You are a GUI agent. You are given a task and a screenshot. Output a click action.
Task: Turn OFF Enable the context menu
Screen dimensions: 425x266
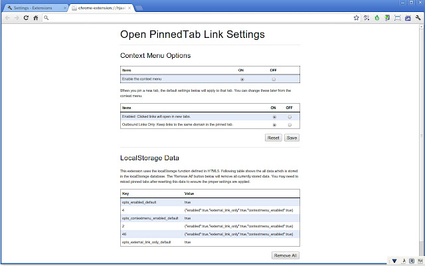pyautogui.click(x=274, y=79)
